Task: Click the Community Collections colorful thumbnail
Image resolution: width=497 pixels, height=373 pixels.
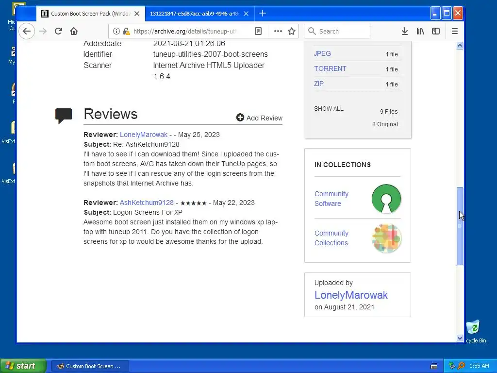Action: click(386, 238)
